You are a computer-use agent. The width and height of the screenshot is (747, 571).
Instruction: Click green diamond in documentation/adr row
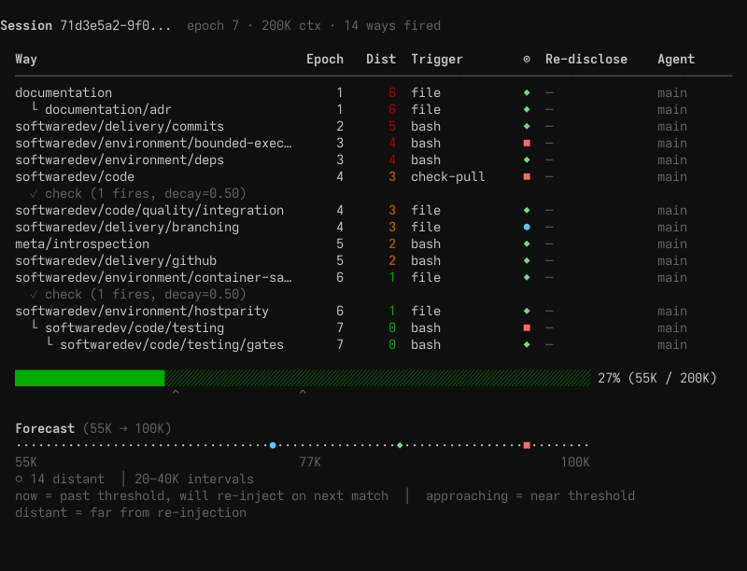527,109
